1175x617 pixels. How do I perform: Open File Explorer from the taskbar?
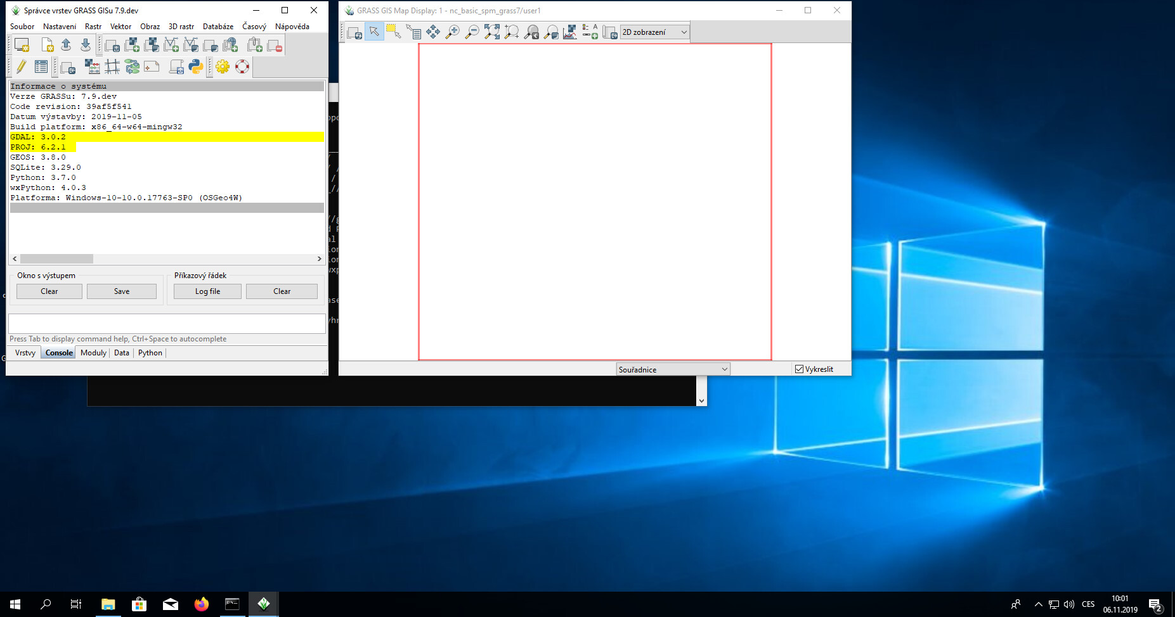[108, 604]
